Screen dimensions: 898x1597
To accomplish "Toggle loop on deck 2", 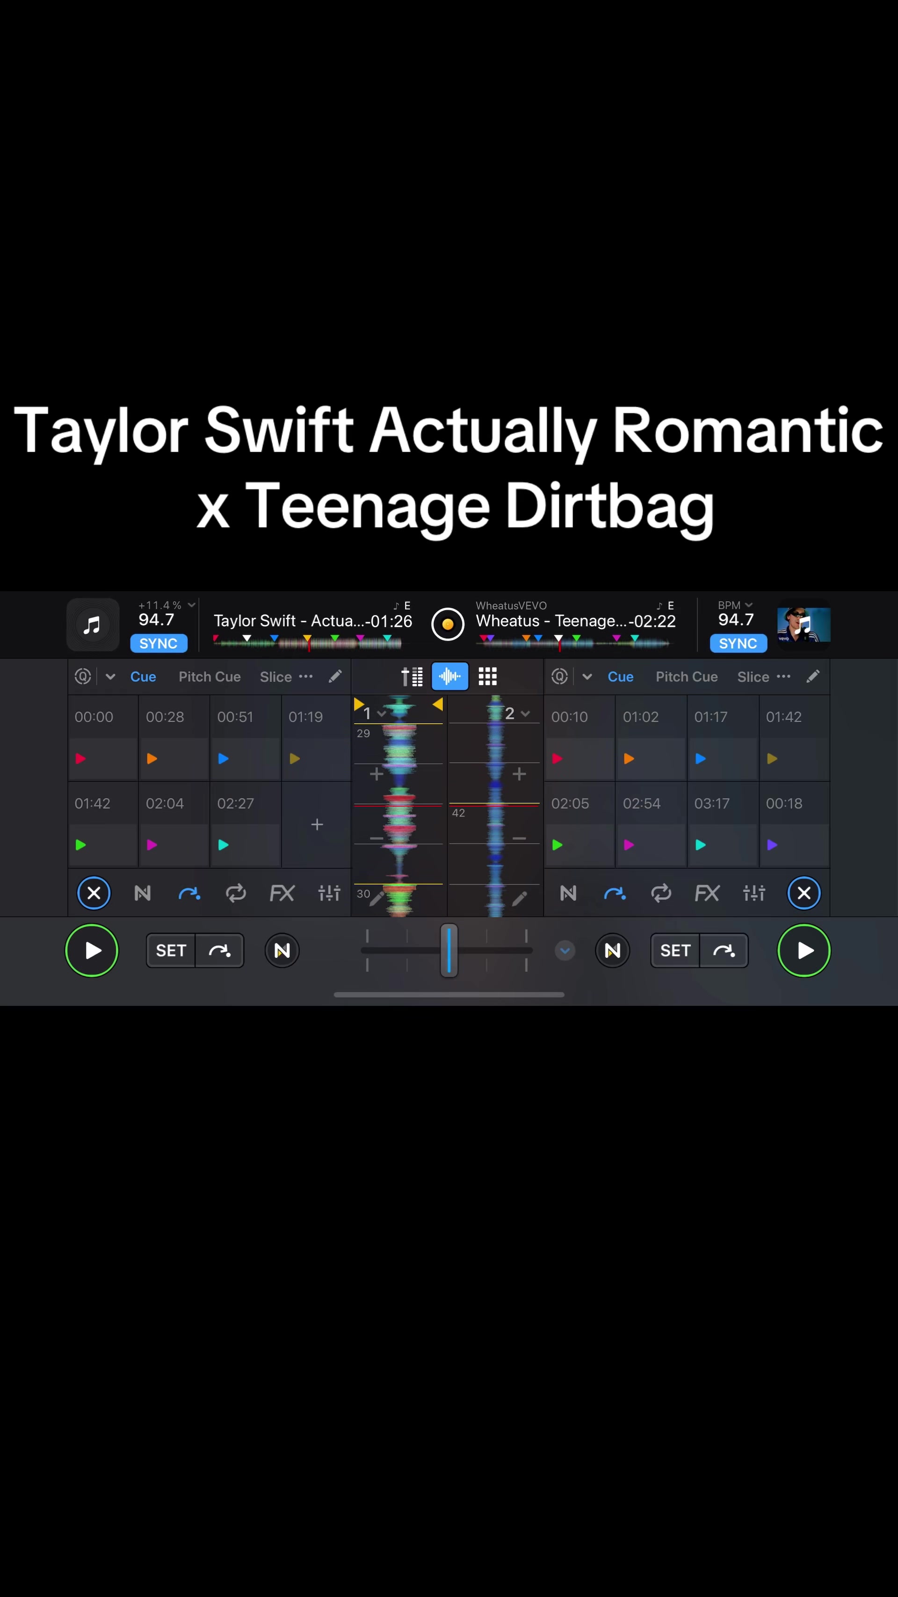I will tap(661, 893).
